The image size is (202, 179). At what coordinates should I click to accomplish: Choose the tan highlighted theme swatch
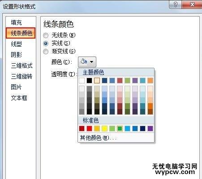tap(97, 80)
